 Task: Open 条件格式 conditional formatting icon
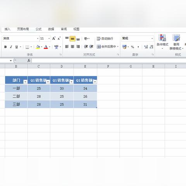(162, 41)
